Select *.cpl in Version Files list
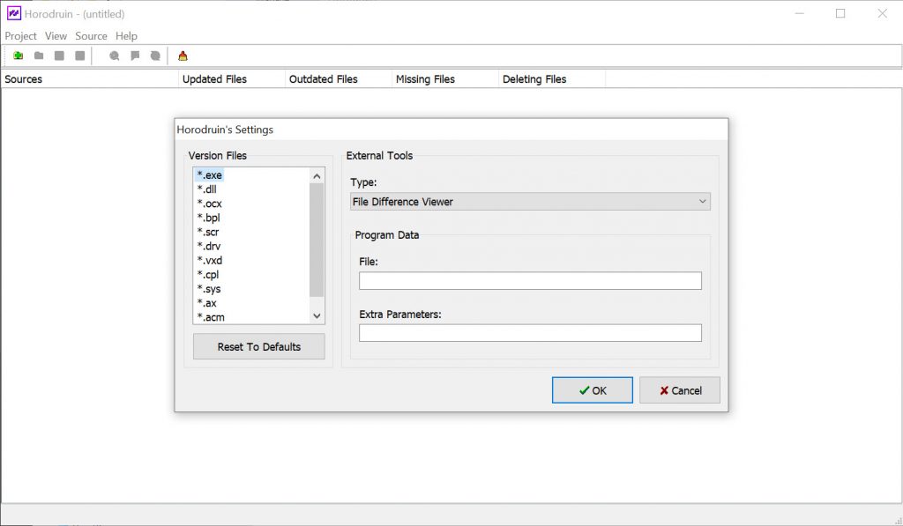Screen dimensions: 903x526 208,275
